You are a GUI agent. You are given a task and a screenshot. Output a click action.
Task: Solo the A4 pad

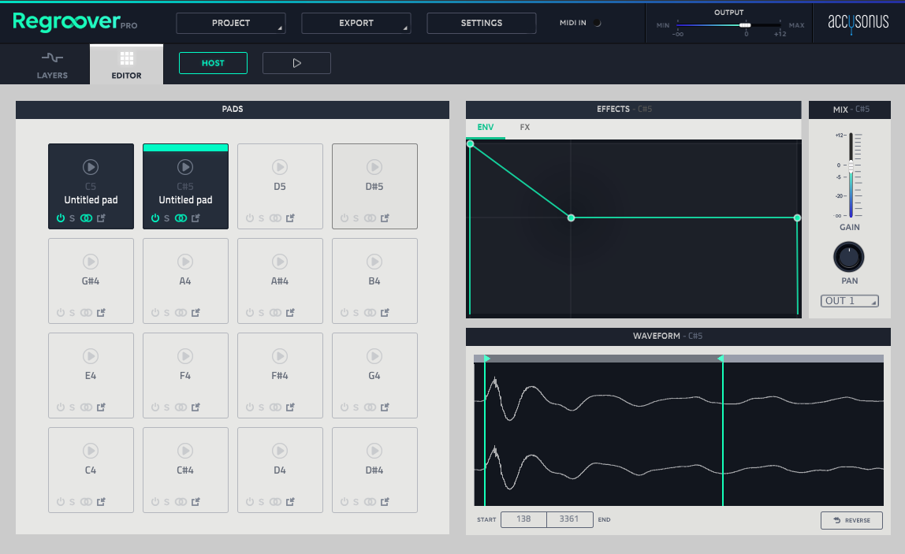[x=167, y=314]
